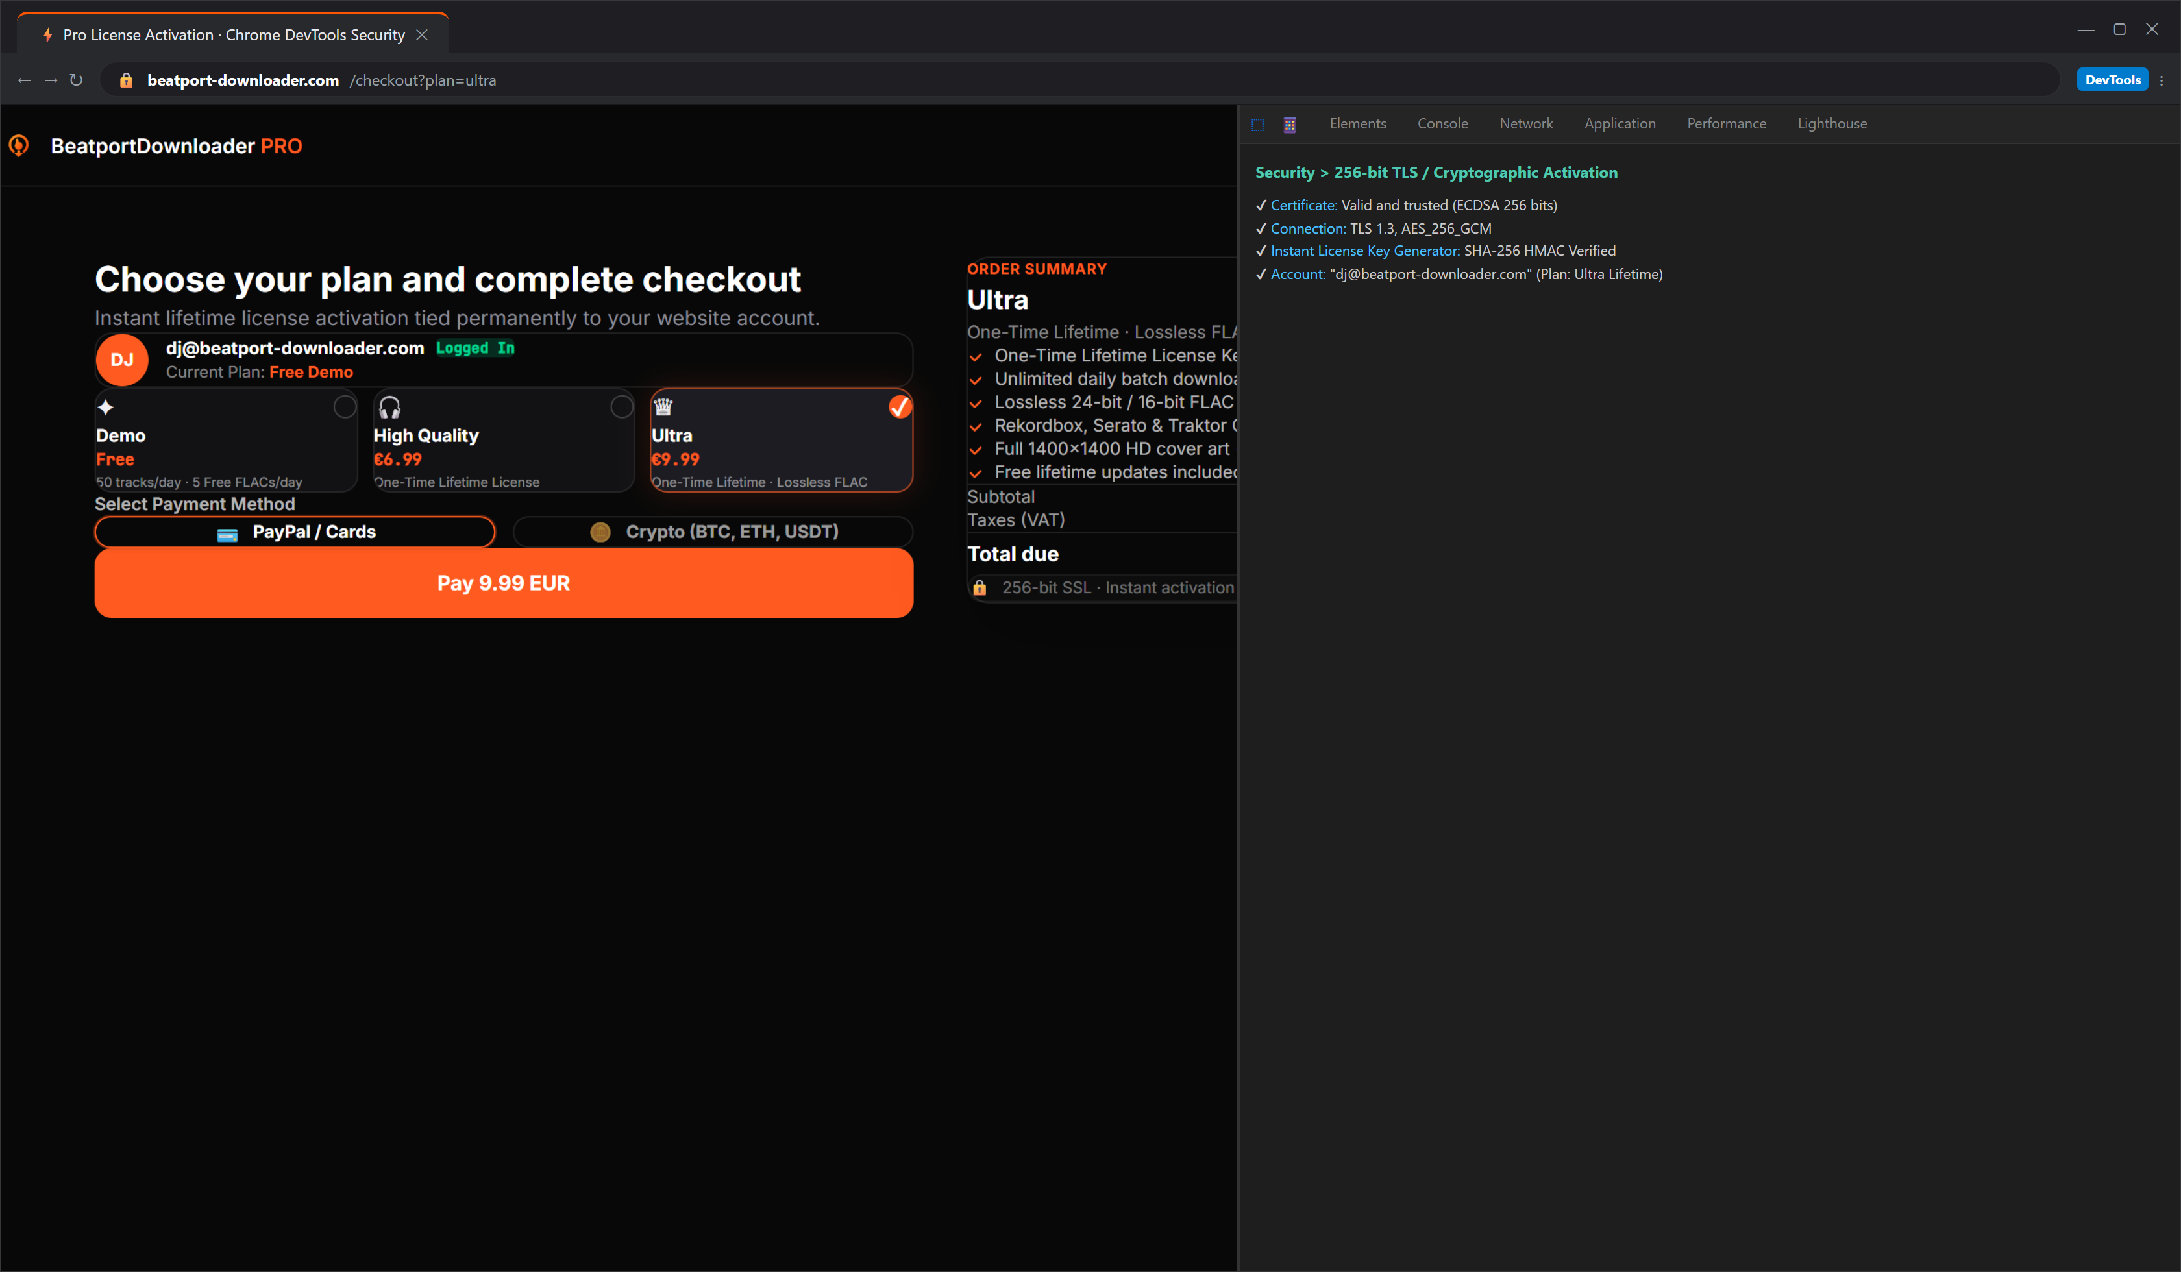Image resolution: width=2181 pixels, height=1272 pixels.
Task: Click the blue DevTools button
Action: coord(2113,80)
